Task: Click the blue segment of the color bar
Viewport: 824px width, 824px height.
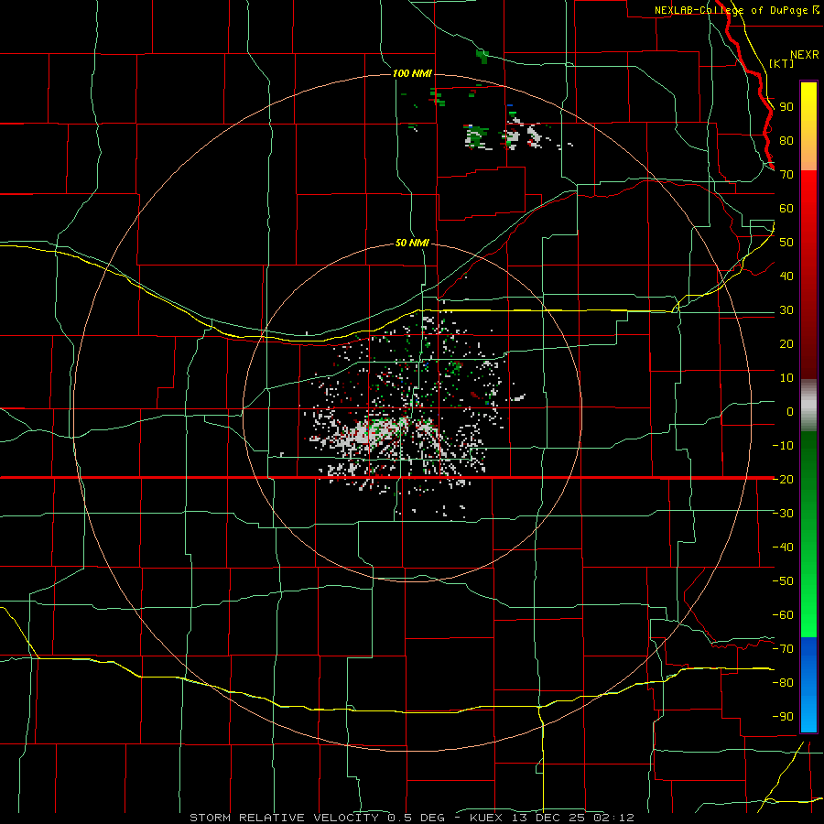Action: 808,685
